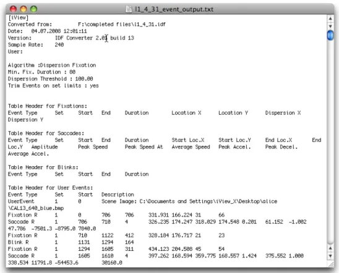This screenshot has height=273, width=339.
Task: Click the value 1122 in fixation row
Action: [x=108, y=235]
